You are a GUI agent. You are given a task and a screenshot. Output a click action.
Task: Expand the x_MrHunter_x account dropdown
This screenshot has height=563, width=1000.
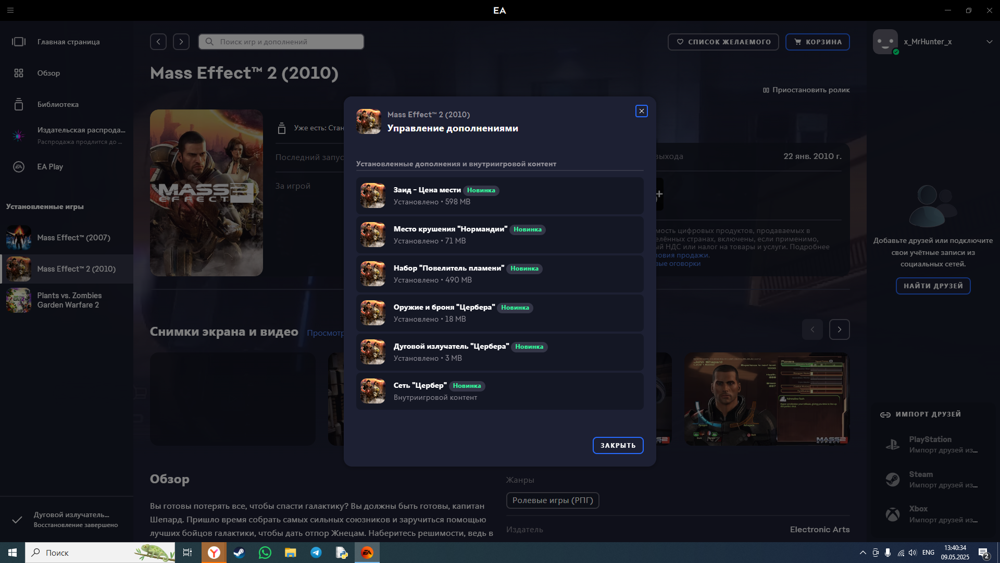coord(989,42)
